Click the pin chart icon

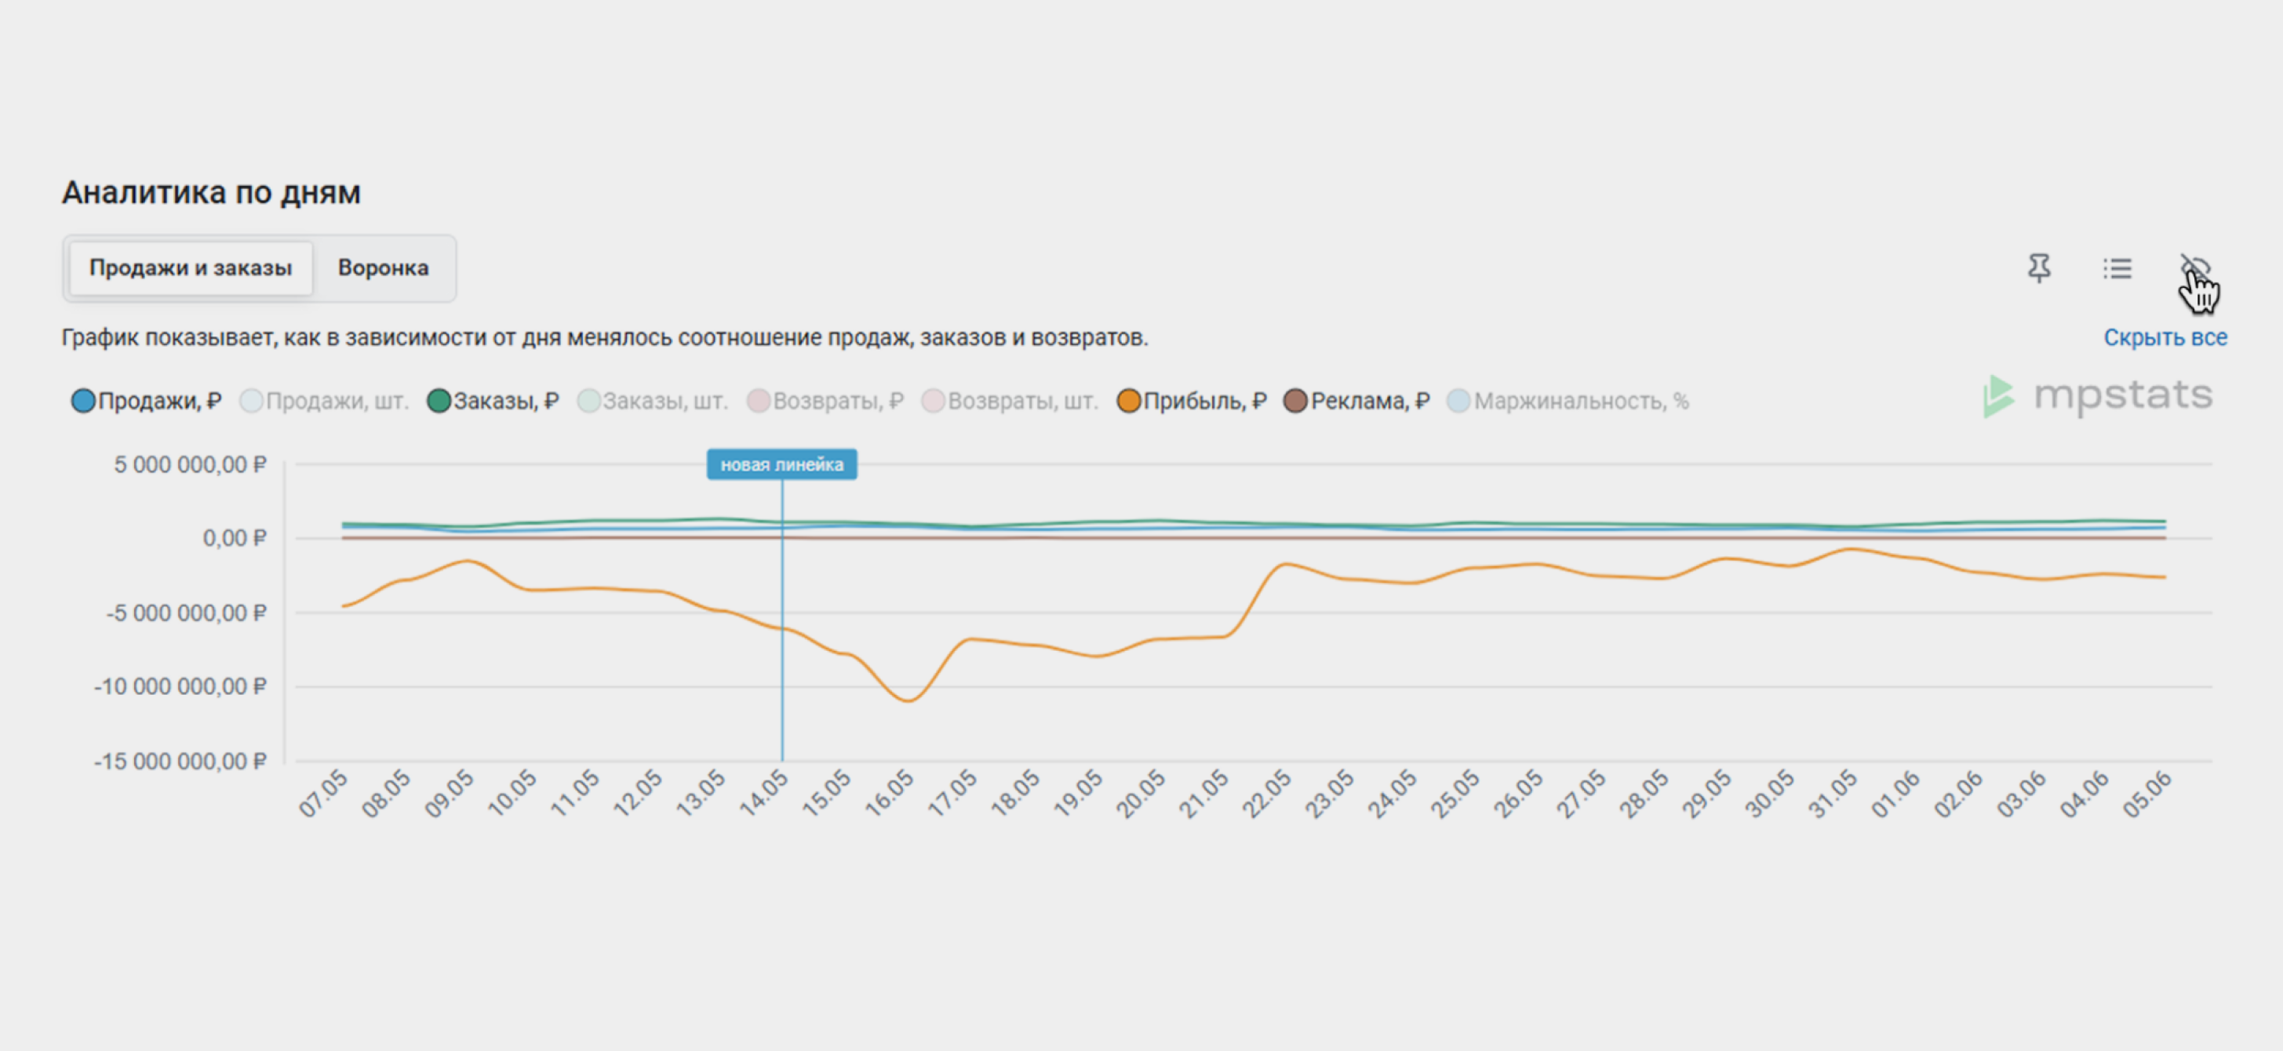(2038, 267)
